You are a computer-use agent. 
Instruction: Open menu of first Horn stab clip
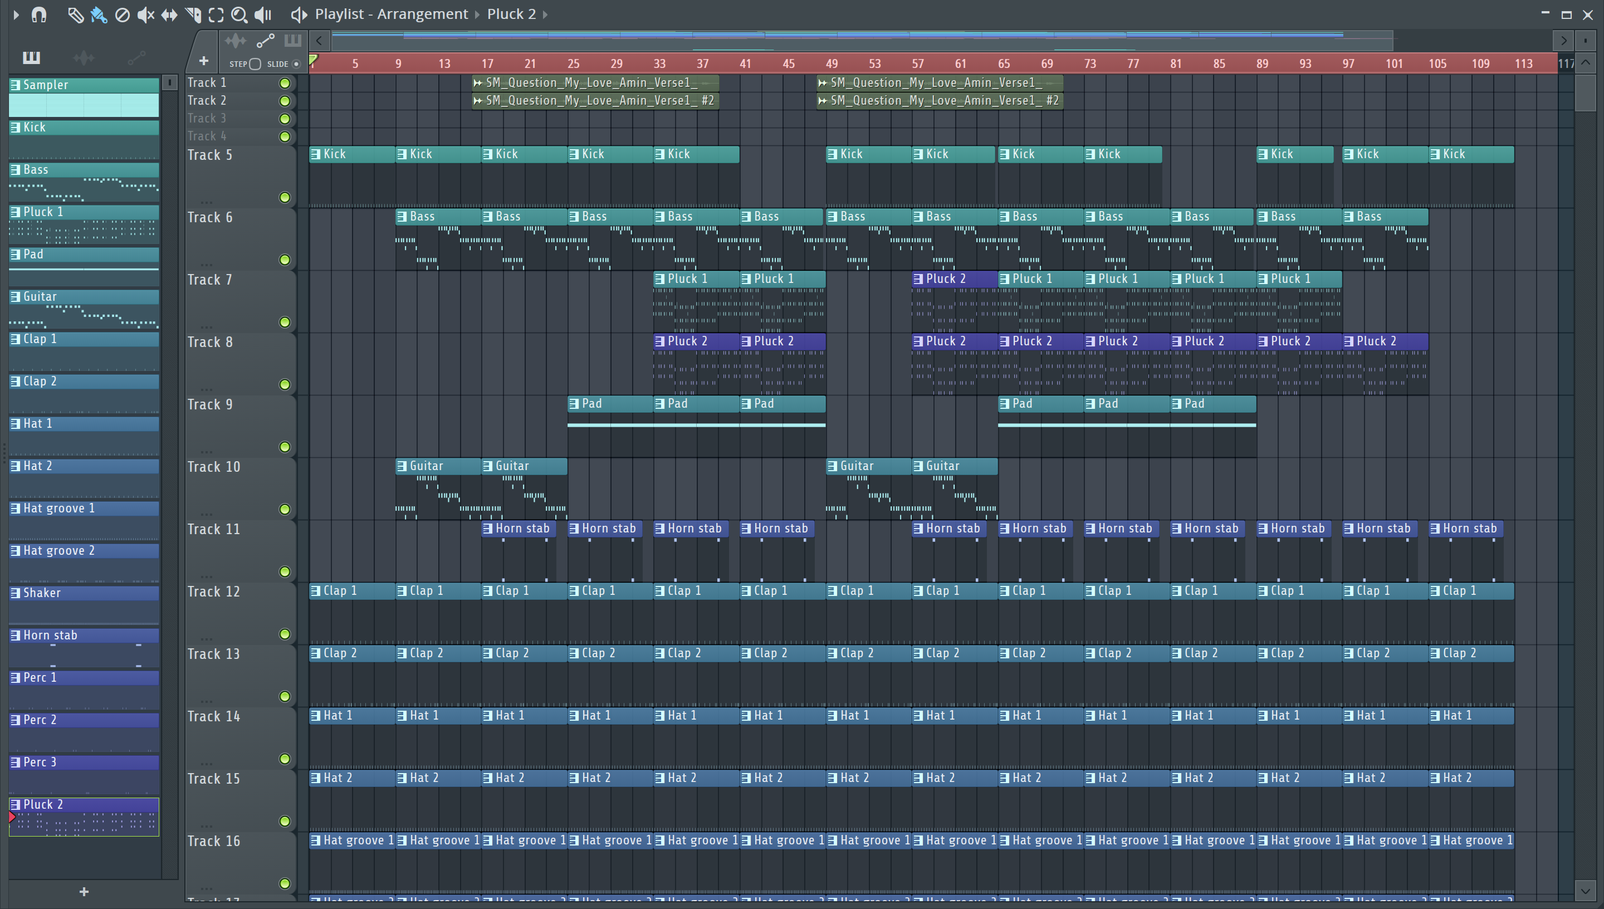click(488, 528)
